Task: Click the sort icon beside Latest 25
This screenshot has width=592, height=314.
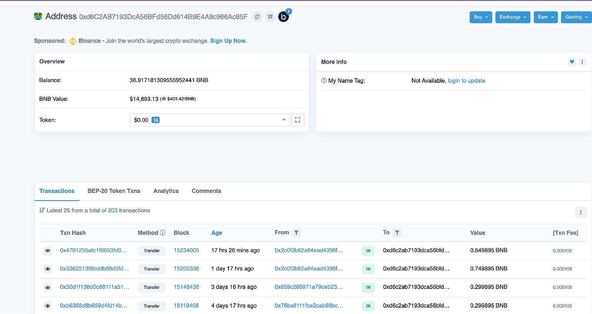Action: tap(42, 210)
